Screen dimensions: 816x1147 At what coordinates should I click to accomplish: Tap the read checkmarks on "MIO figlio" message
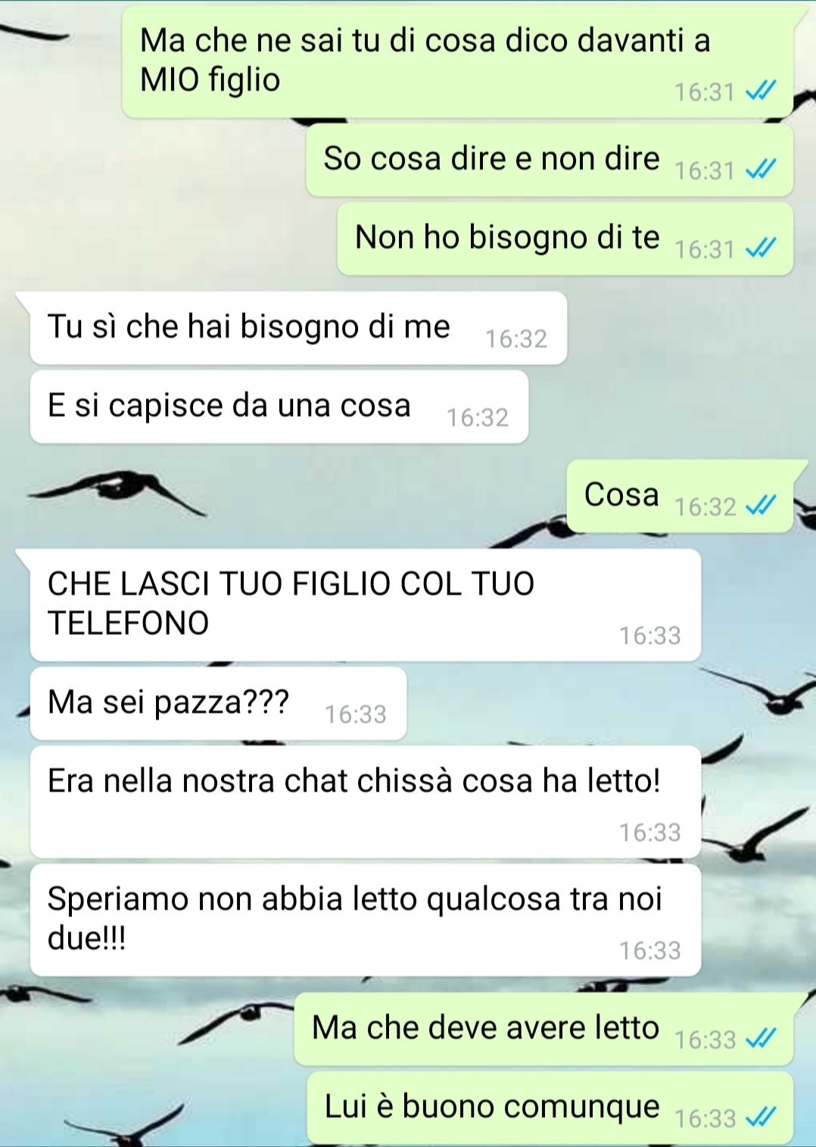click(x=761, y=92)
